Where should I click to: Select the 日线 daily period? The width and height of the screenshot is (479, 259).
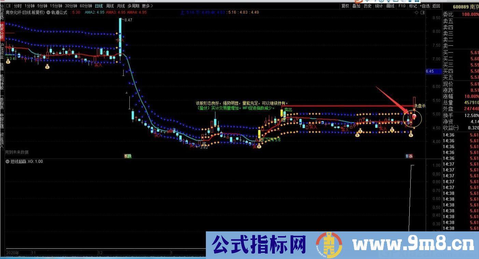pos(99,6)
